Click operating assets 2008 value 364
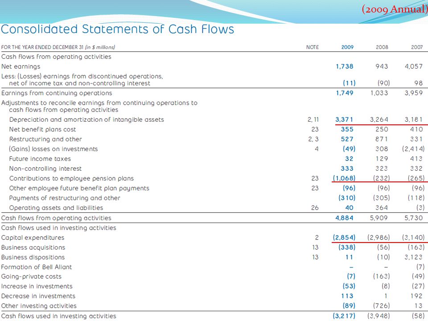Image resolution: width=428 pixels, height=321 pixels. coord(382,208)
